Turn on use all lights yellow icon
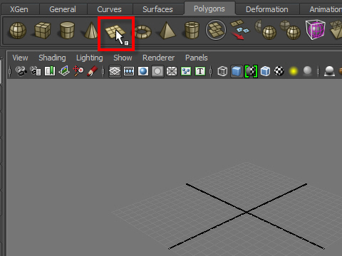 click(x=294, y=71)
